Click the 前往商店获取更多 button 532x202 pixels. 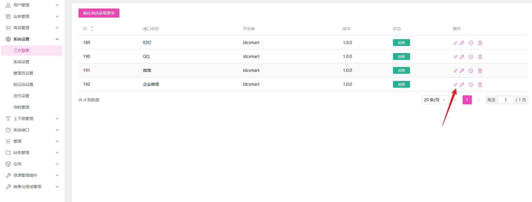coord(99,13)
